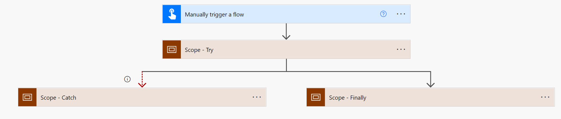
Task: Click the Scope - Finally icon
Action: [x=316, y=97]
